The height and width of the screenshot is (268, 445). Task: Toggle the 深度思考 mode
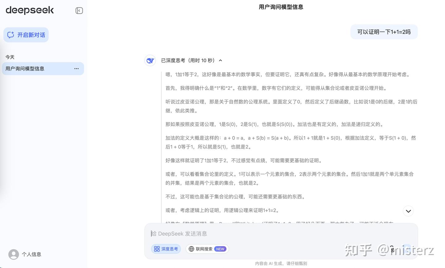[x=166, y=249]
